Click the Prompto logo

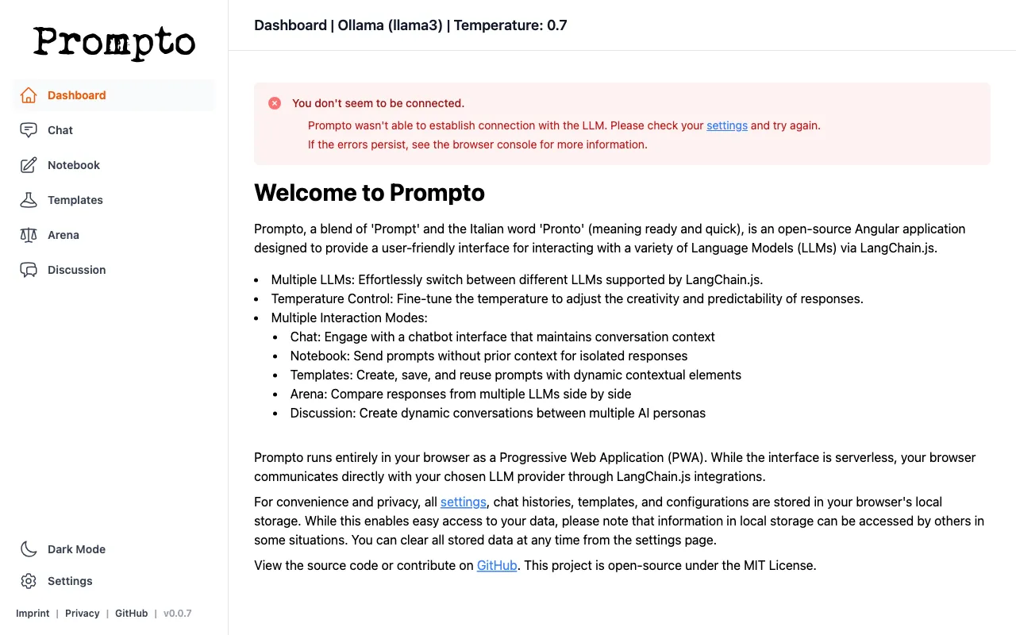(x=114, y=43)
